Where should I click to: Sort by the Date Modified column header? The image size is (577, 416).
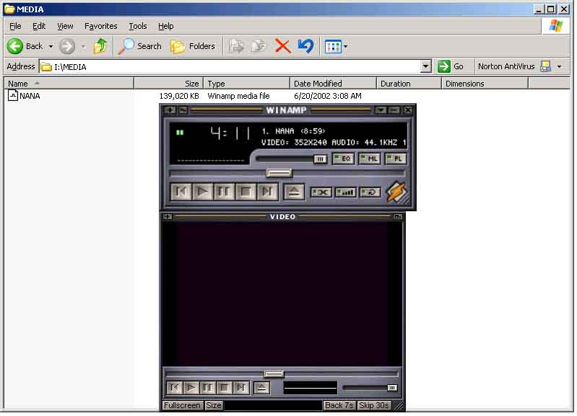pos(334,84)
